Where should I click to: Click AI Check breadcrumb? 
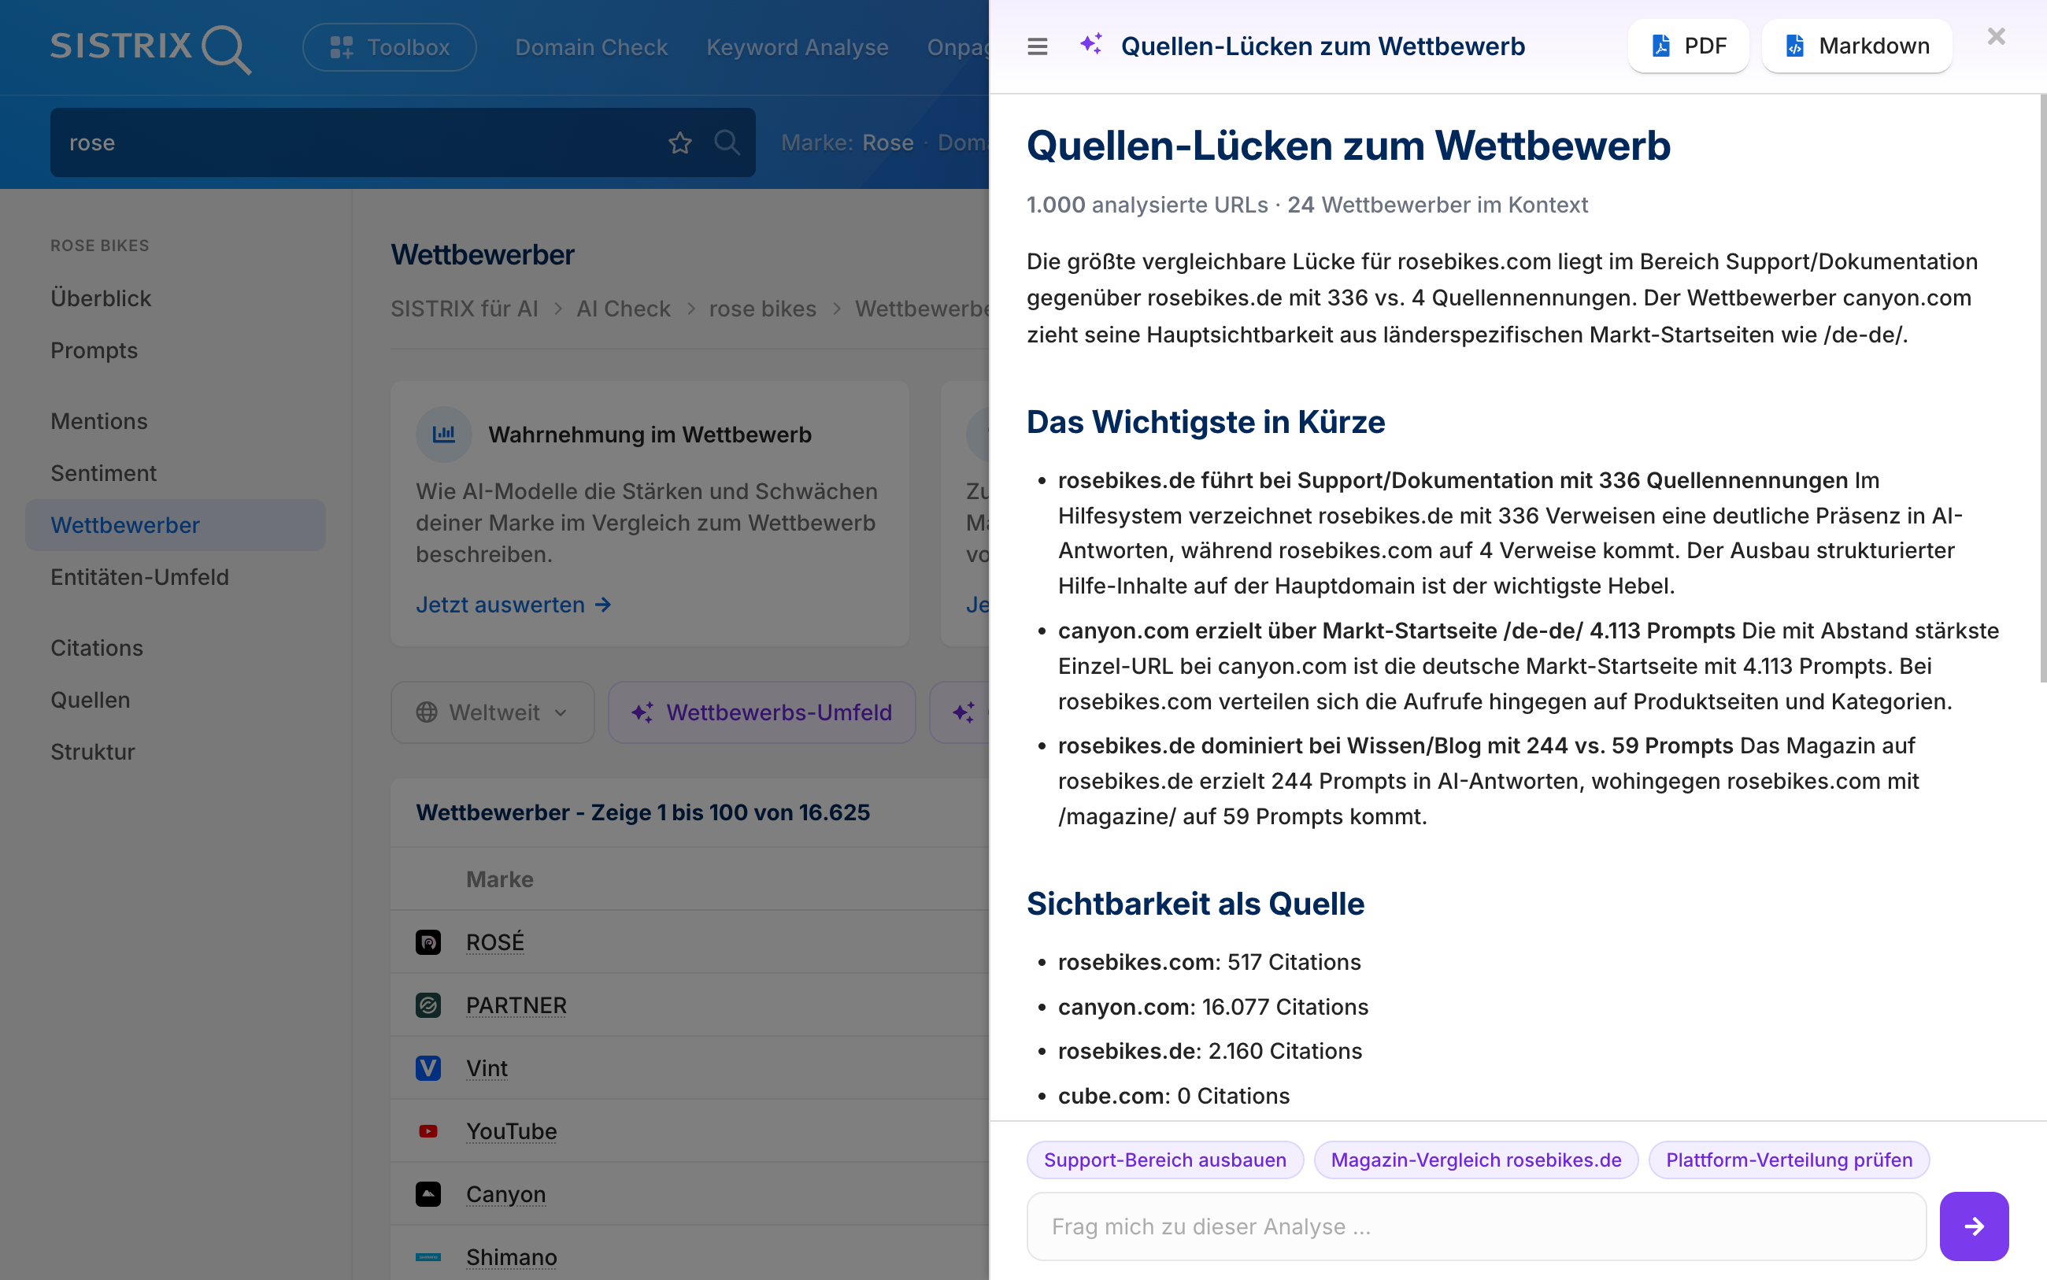click(623, 308)
